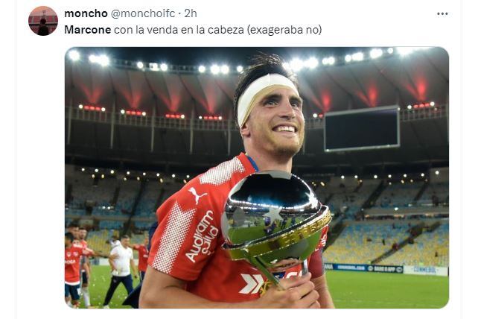The width and height of the screenshot is (478, 319).
Task: Open the three-dot more options menu
Action: 442,13
